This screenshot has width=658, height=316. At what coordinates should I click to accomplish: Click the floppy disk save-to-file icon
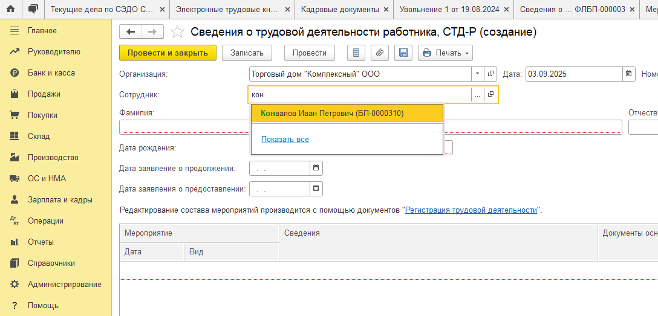point(403,53)
